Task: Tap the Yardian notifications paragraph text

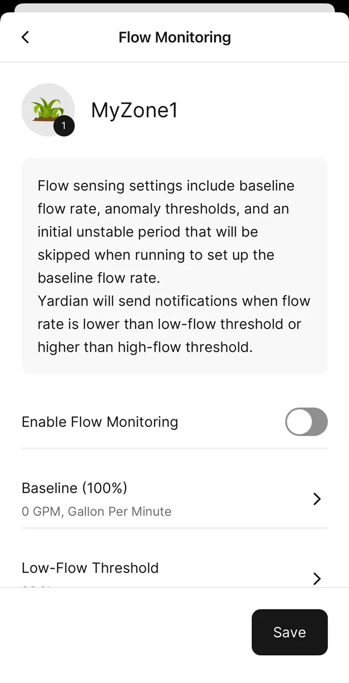Action: click(x=173, y=324)
